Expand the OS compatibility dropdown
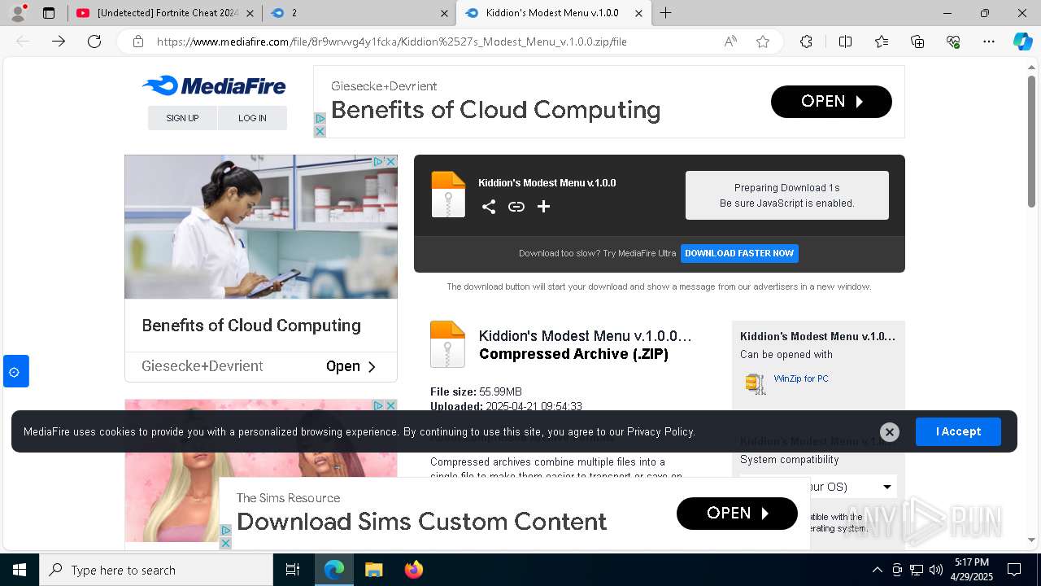Image resolution: width=1041 pixels, height=586 pixels. [818, 487]
